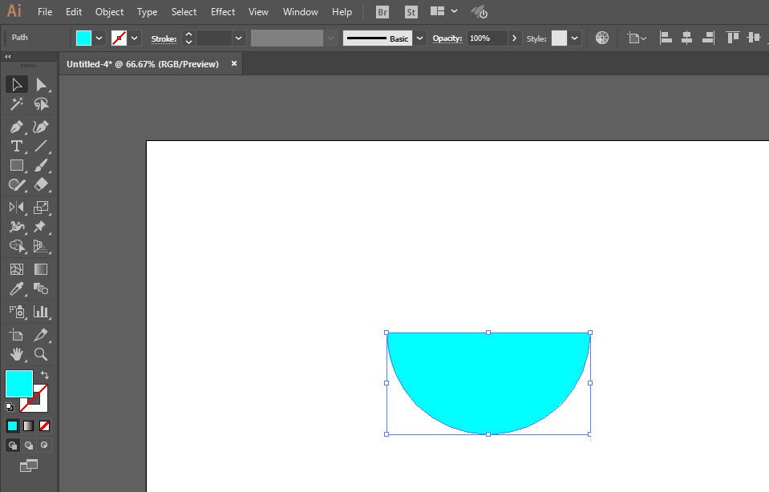The image size is (769, 492).
Task: Switch to the Untitled-4 document tab
Action: (143, 64)
